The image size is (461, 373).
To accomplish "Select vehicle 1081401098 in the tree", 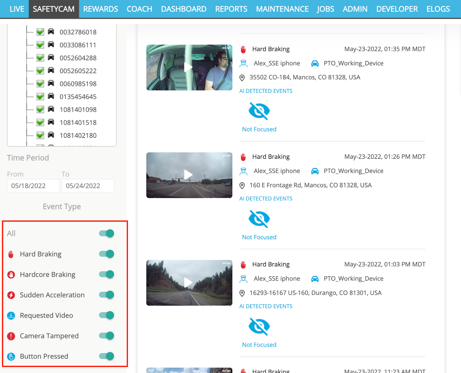I will 78,110.
